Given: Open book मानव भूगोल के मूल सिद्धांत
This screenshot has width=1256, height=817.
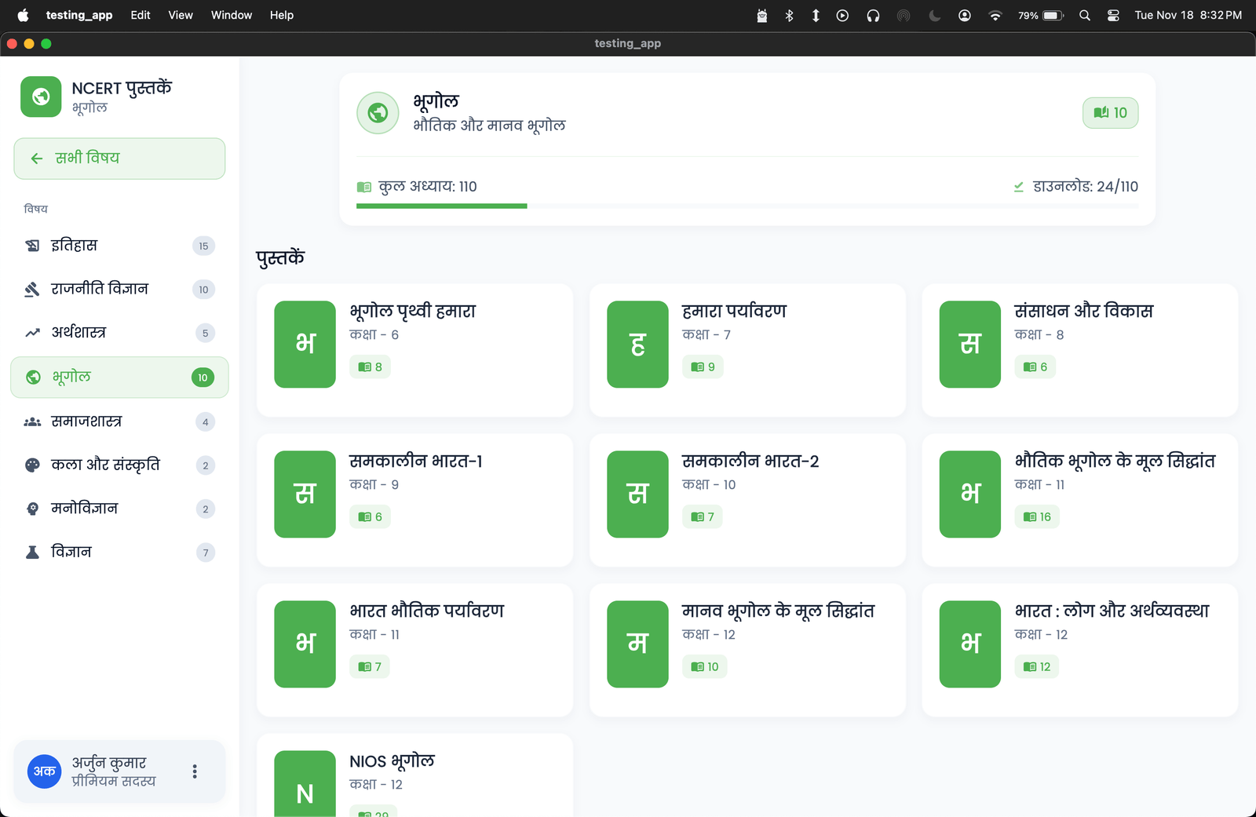Looking at the screenshot, I should (x=747, y=650).
